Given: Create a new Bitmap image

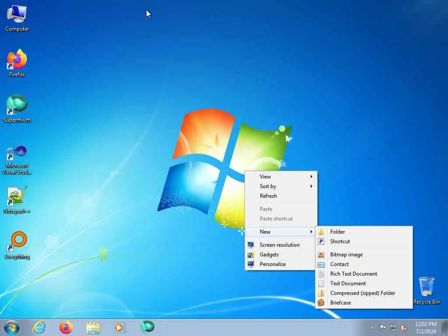Looking at the screenshot, I should pos(364,255).
